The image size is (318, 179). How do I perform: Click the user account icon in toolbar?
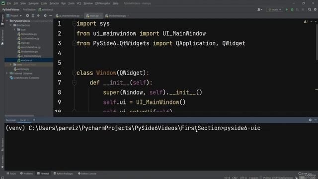point(259,9)
